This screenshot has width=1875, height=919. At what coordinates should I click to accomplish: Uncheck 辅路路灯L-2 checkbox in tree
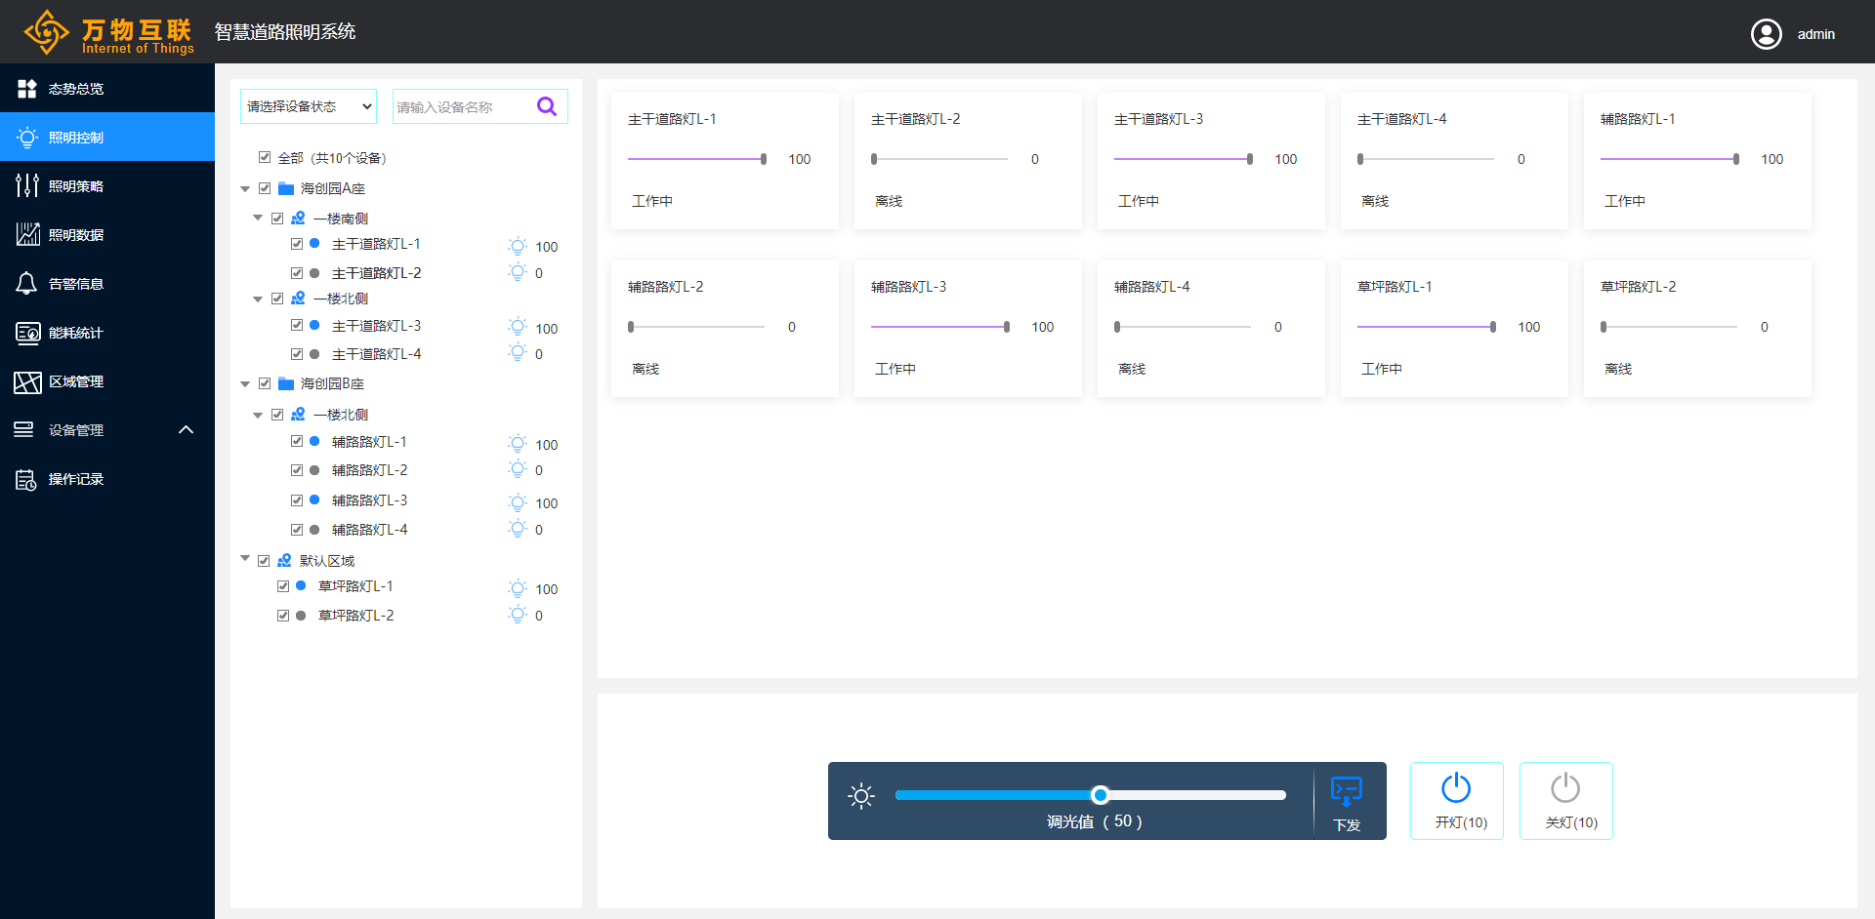[297, 469]
